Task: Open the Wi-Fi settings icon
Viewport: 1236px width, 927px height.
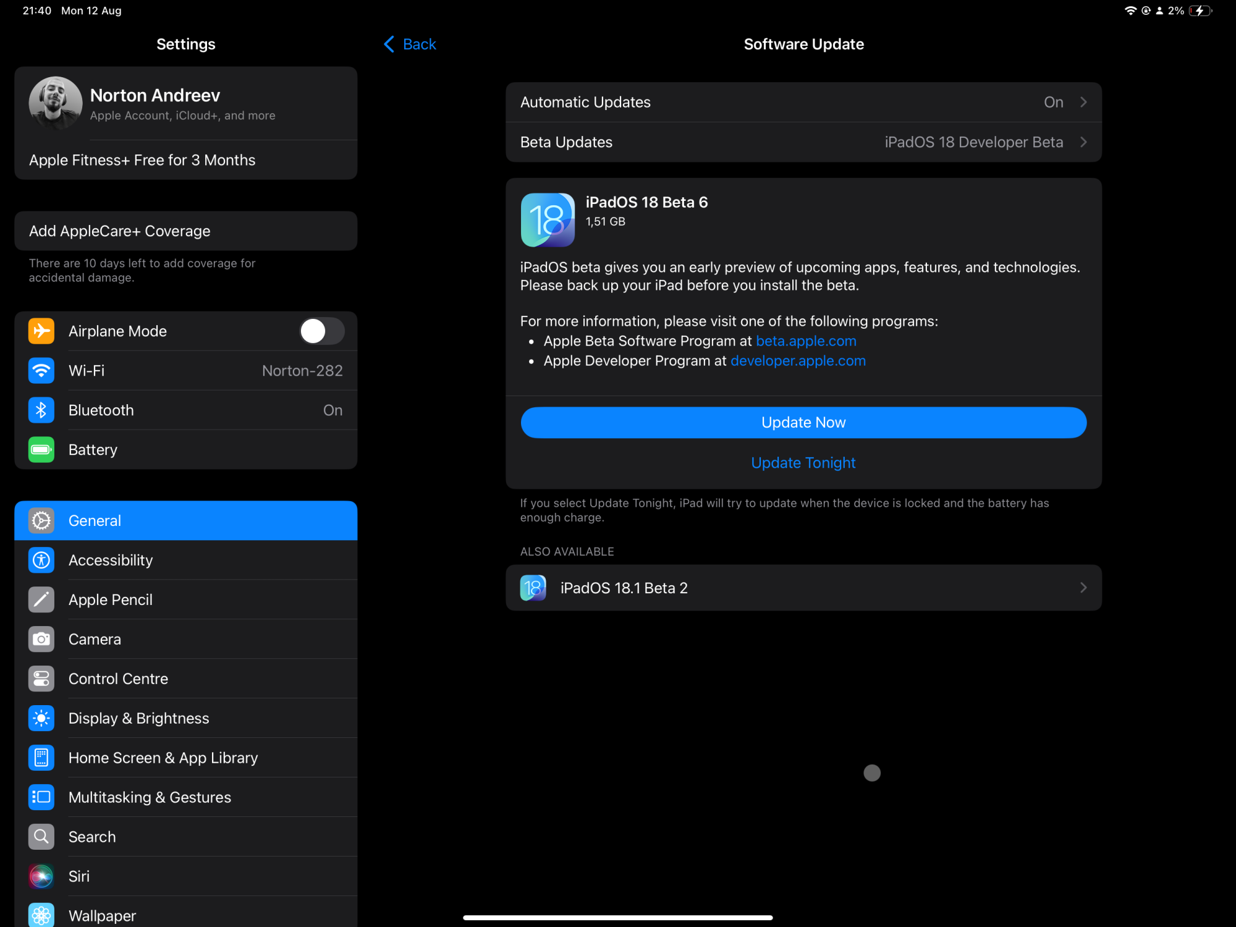Action: [x=41, y=371]
